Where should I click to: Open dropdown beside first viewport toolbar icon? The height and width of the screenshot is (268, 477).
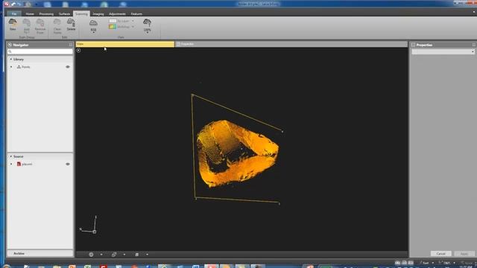tap(101, 255)
